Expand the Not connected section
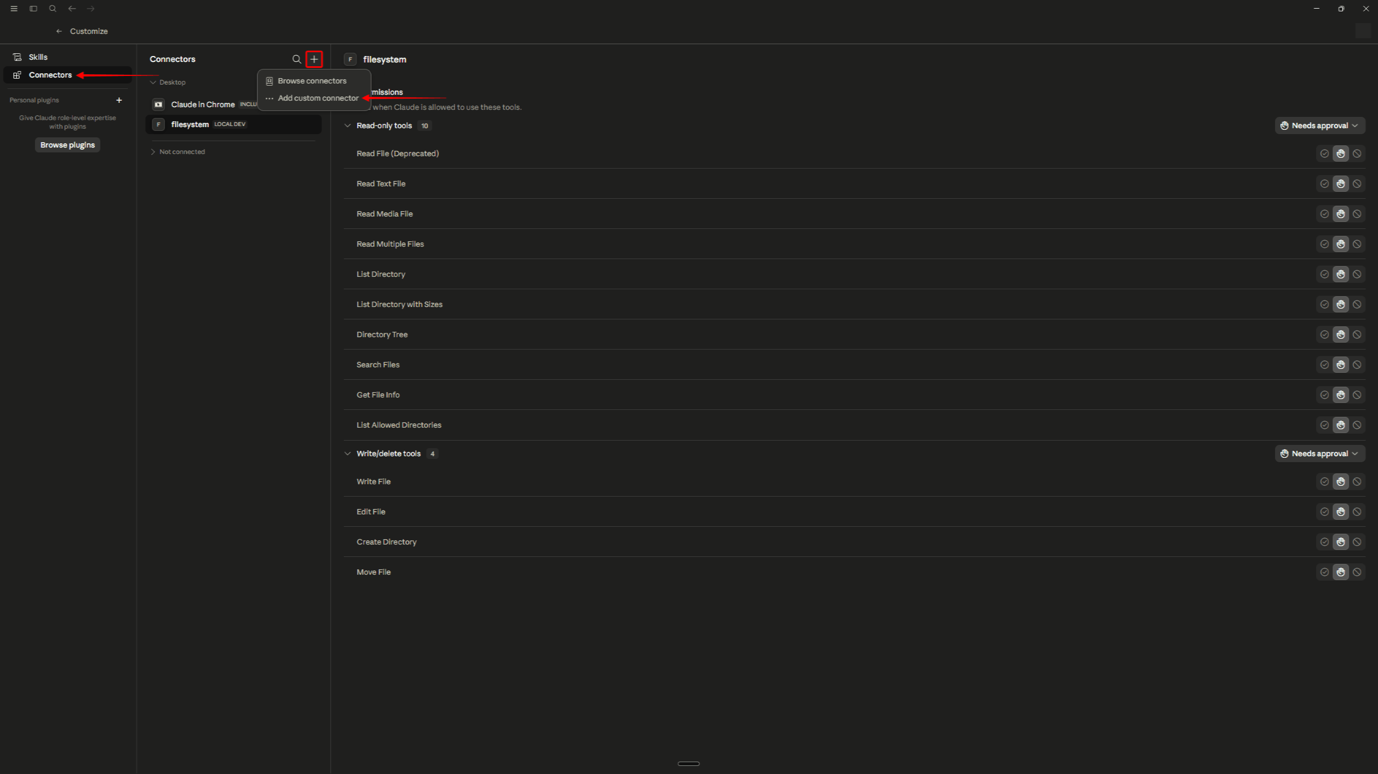 [178, 152]
